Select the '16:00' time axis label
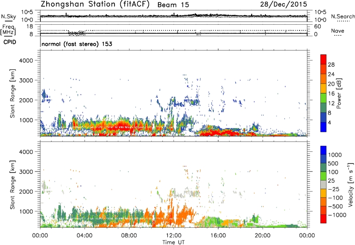This screenshot has height=245, width=355. pyautogui.click(x=218, y=236)
